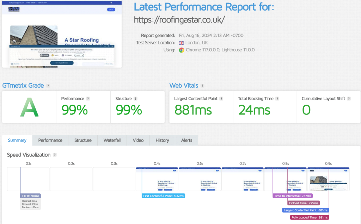This screenshot has height=224, width=361.
Task: Click the Latest Performance Report for heading
Action: (x=204, y=7)
